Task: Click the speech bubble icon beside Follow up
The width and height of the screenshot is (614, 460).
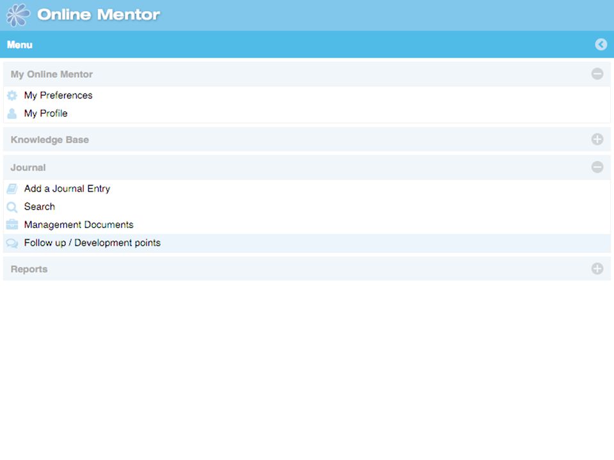Action: click(x=12, y=243)
